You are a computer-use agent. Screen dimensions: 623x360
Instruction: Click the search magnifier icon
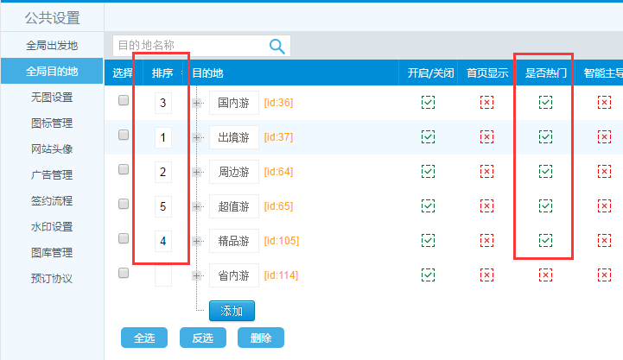[277, 47]
